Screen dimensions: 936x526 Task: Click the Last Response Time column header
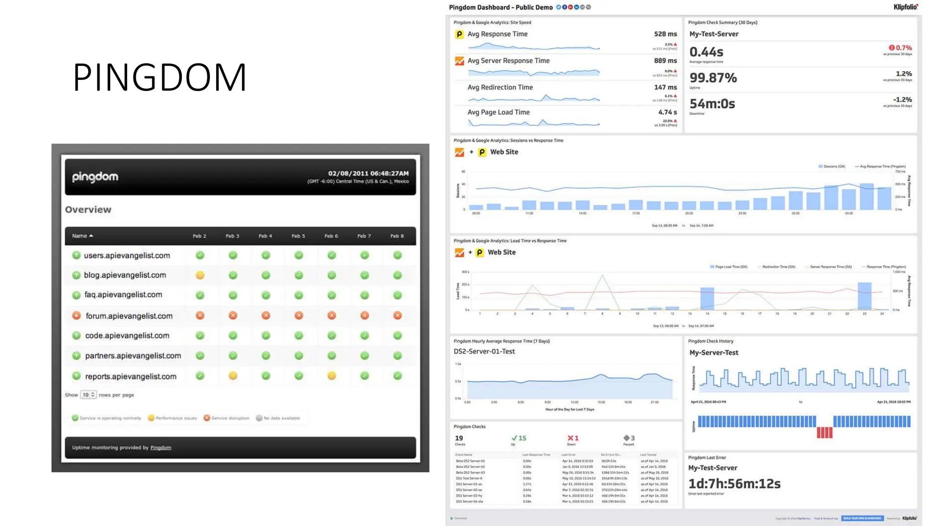(536, 455)
